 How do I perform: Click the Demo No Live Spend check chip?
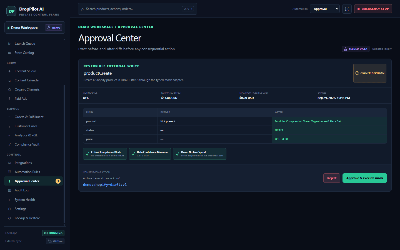200,154
